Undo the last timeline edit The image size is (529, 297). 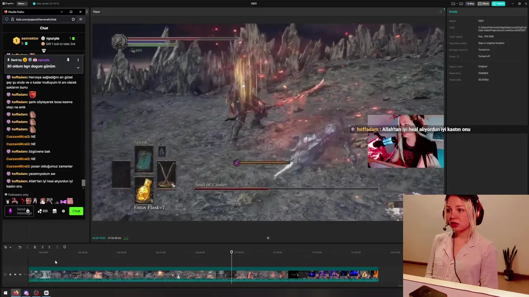20,247
